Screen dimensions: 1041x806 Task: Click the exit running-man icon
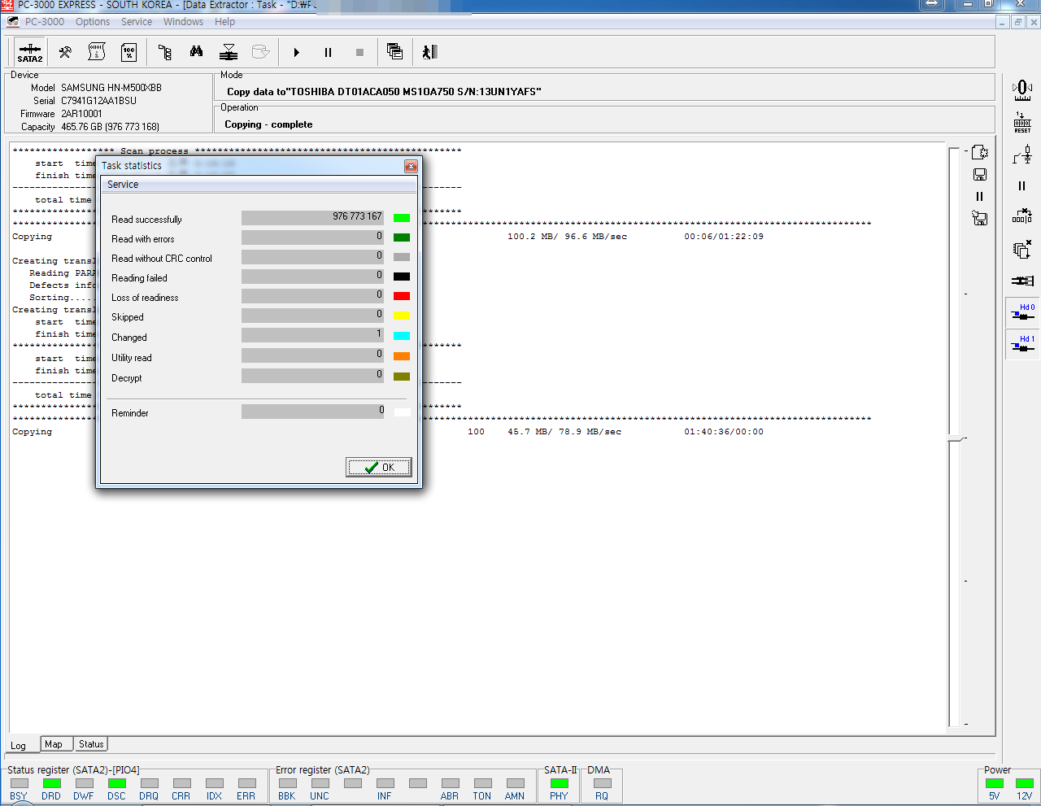pyautogui.click(x=429, y=52)
